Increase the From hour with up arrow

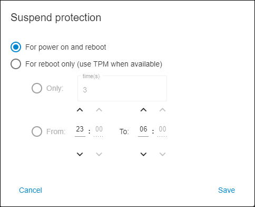point(80,110)
